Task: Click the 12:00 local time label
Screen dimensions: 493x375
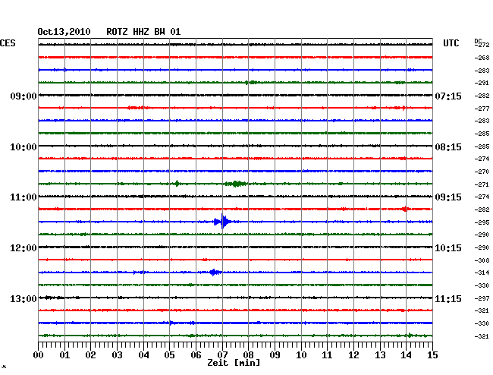Action: pos(24,248)
